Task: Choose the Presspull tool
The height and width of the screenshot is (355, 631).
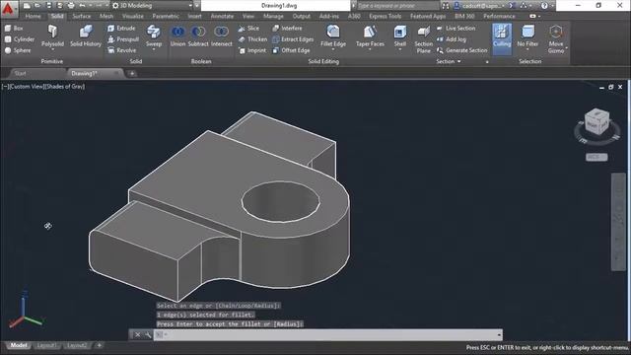Action: click(122, 39)
